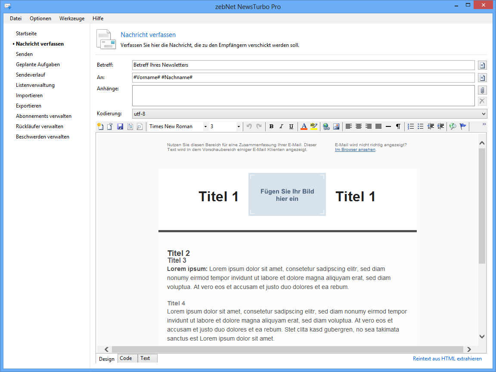Remove attachment with the X icon

click(482, 101)
